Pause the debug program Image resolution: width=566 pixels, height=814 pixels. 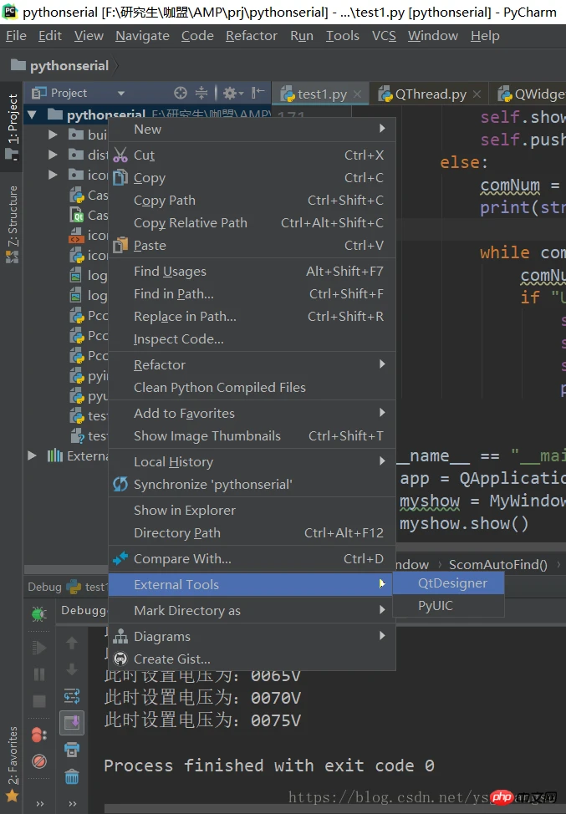[x=39, y=674]
